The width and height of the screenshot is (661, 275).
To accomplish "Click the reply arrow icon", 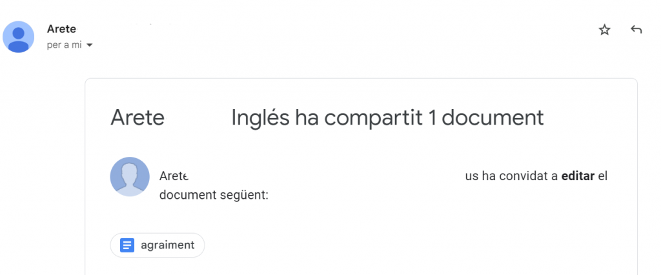I will [636, 30].
